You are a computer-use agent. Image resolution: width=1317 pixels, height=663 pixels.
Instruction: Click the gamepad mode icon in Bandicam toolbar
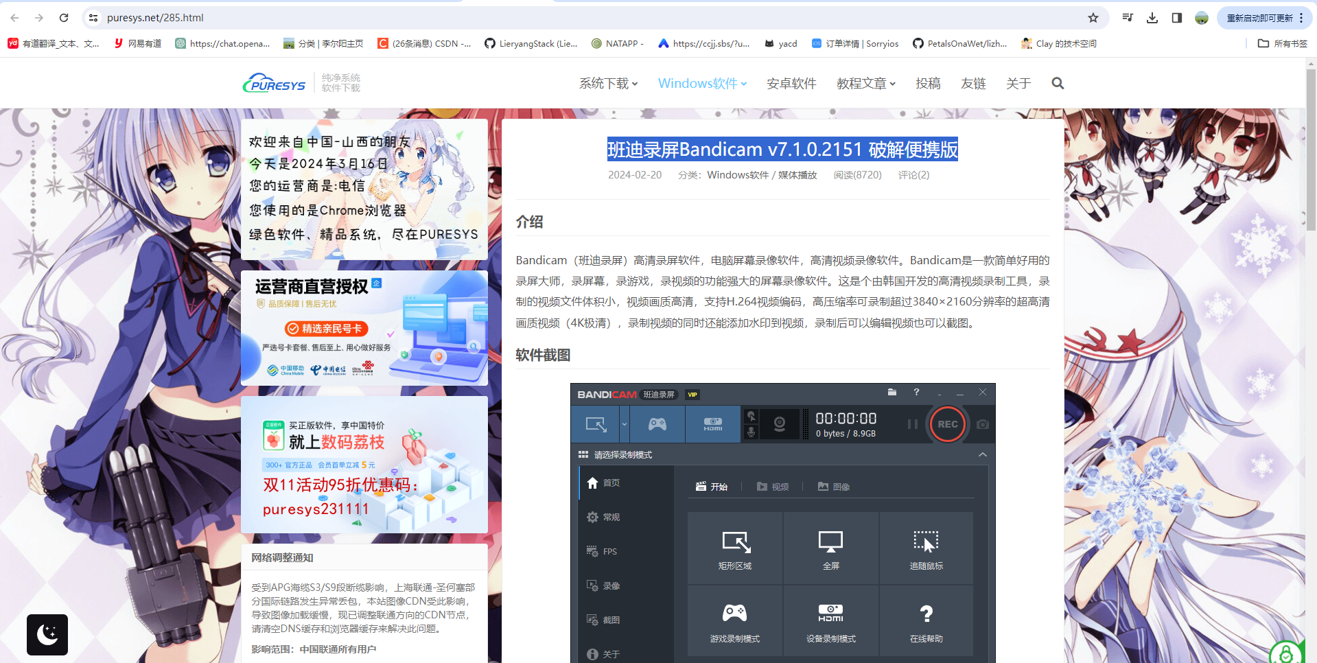[x=657, y=424]
